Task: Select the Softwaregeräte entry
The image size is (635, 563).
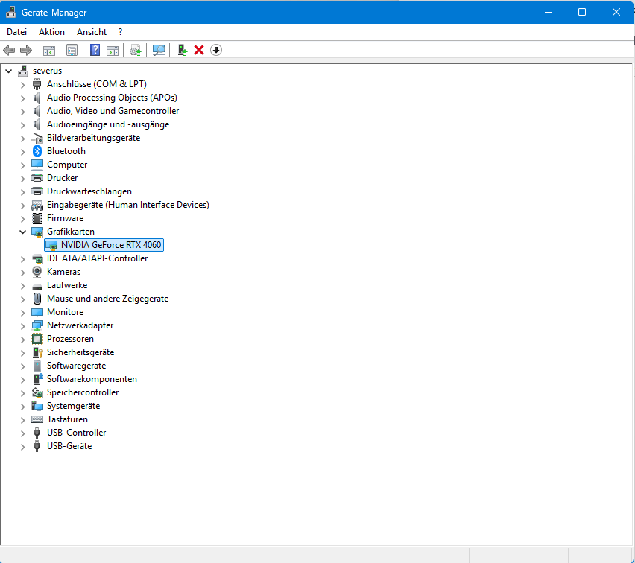Action: point(76,366)
